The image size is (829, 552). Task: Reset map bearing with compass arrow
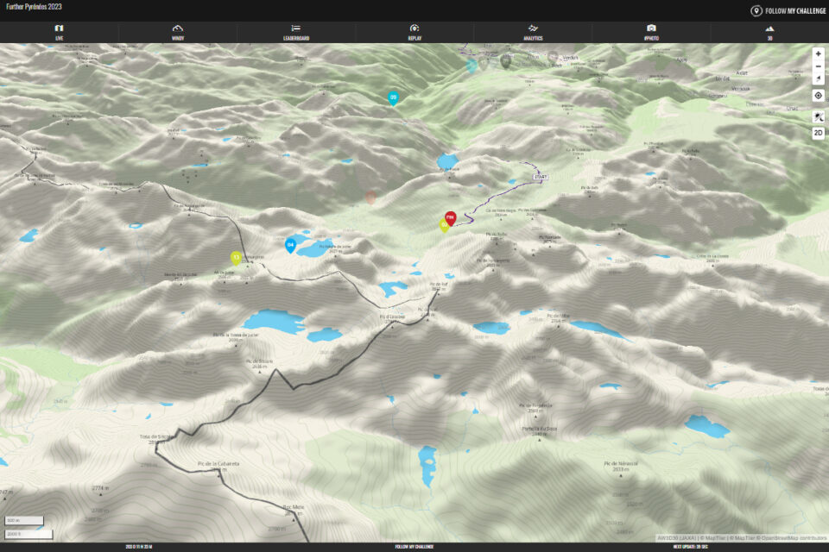[x=818, y=78]
